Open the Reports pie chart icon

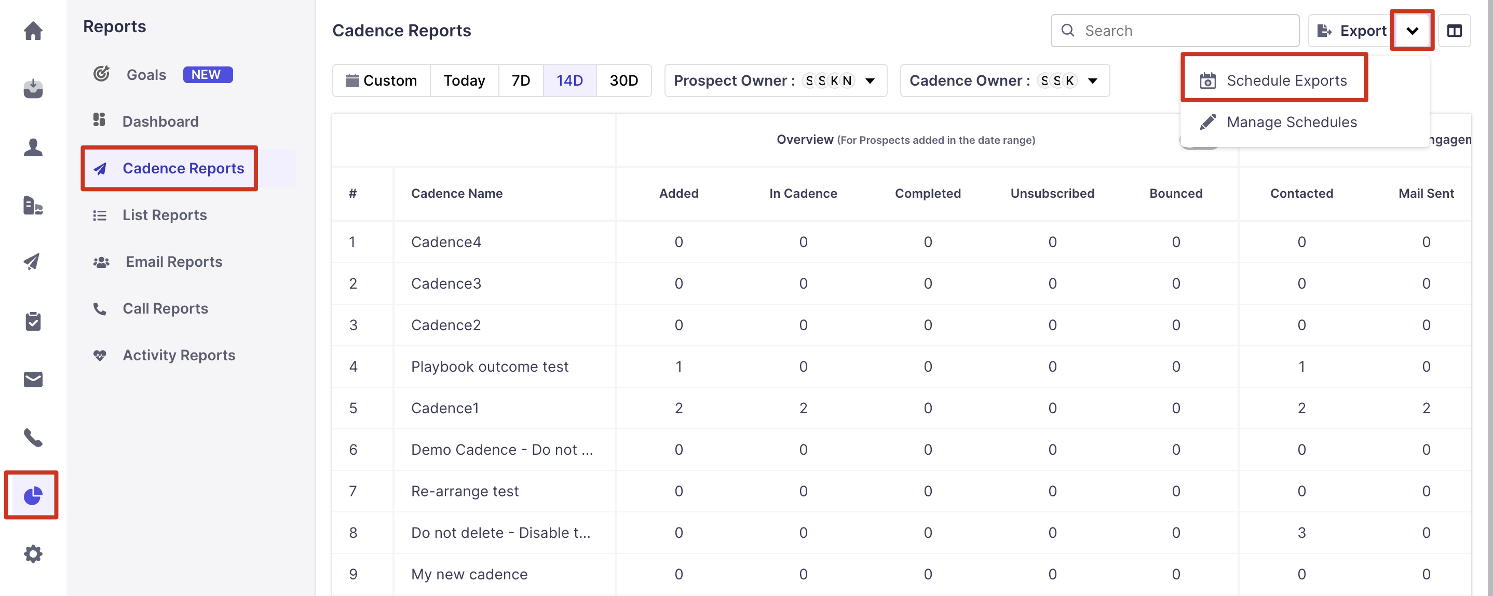tap(33, 495)
